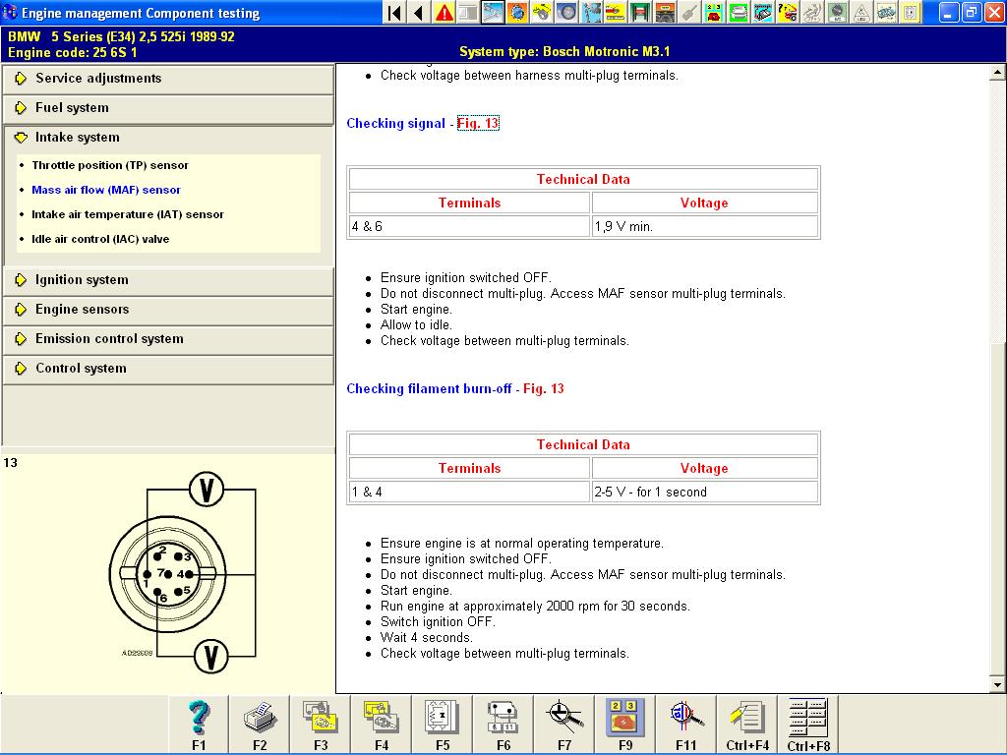Click the F6 connector pin icon
This screenshot has width=1007, height=755.
pyautogui.click(x=503, y=725)
